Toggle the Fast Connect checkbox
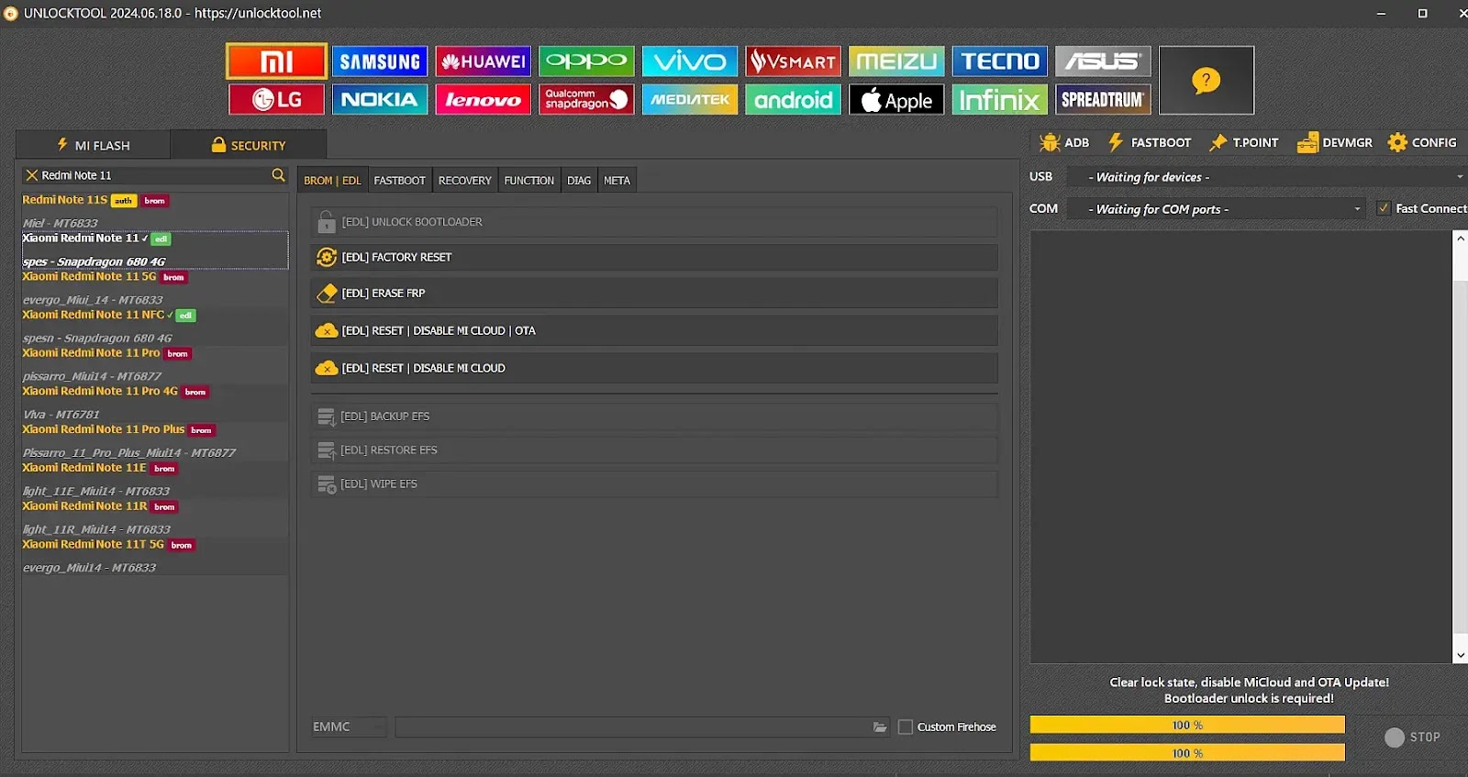The image size is (1468, 777). click(1384, 208)
